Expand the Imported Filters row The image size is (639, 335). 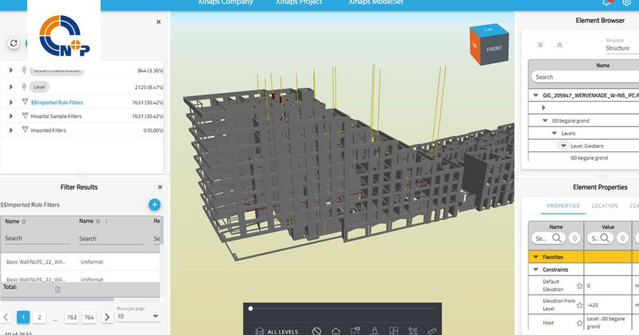[x=11, y=130]
